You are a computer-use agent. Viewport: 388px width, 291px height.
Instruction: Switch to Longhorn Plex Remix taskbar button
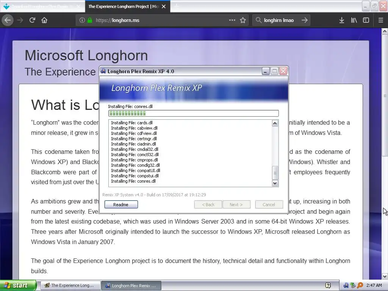pos(131,285)
